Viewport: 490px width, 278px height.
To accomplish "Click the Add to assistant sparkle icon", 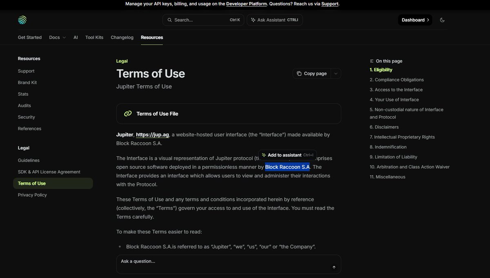I will (264, 155).
